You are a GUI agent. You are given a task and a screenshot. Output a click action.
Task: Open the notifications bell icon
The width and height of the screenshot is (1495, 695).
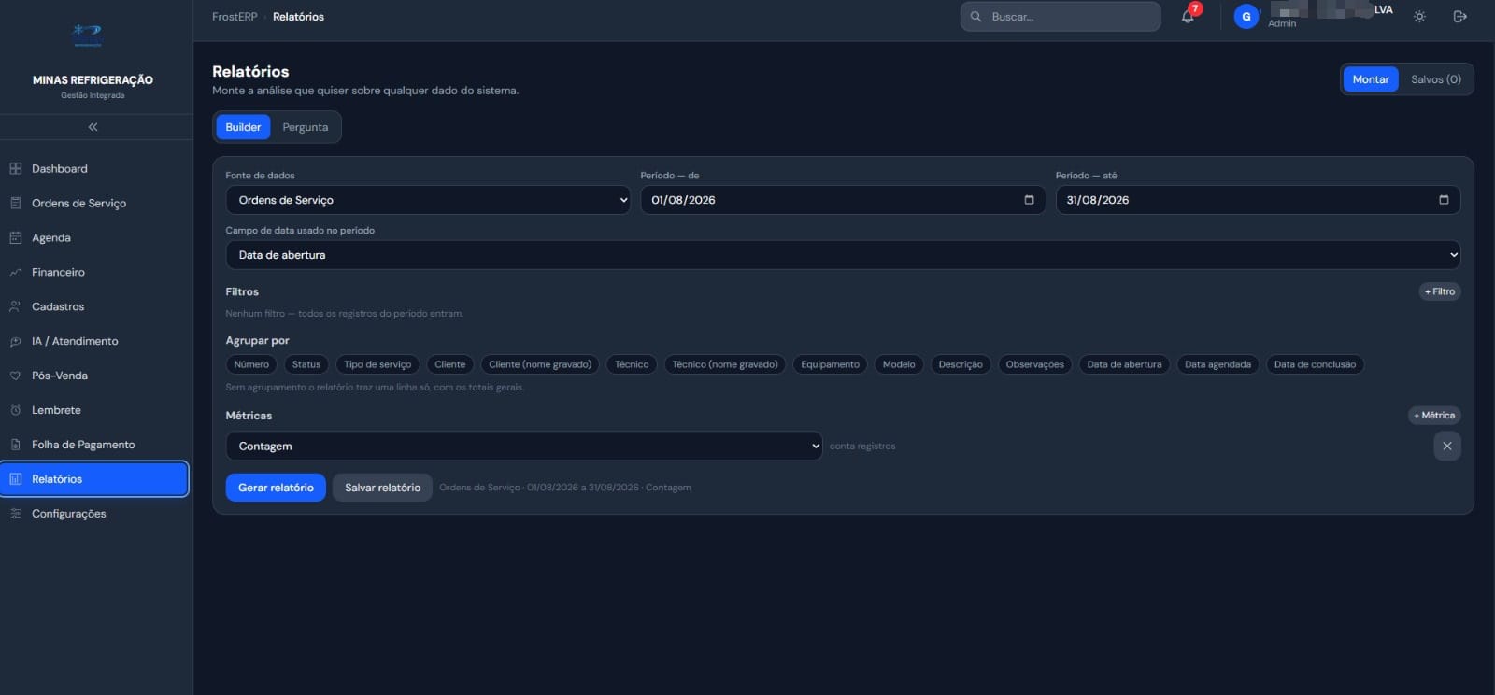(x=1188, y=17)
